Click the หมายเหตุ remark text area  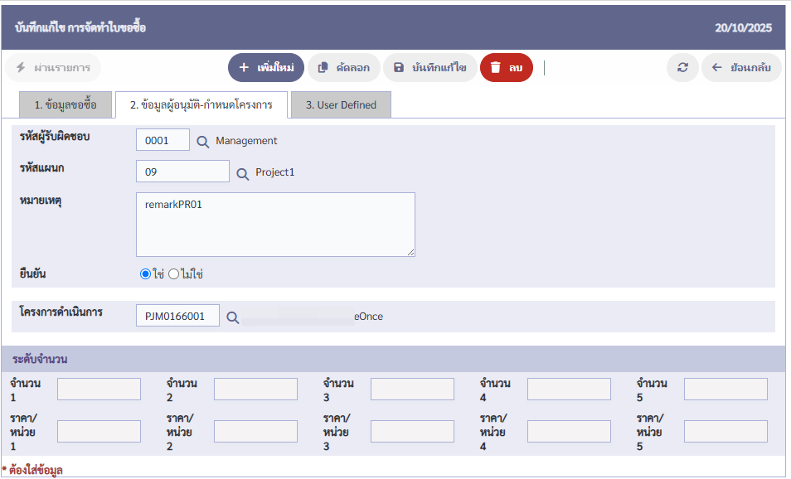tap(275, 225)
